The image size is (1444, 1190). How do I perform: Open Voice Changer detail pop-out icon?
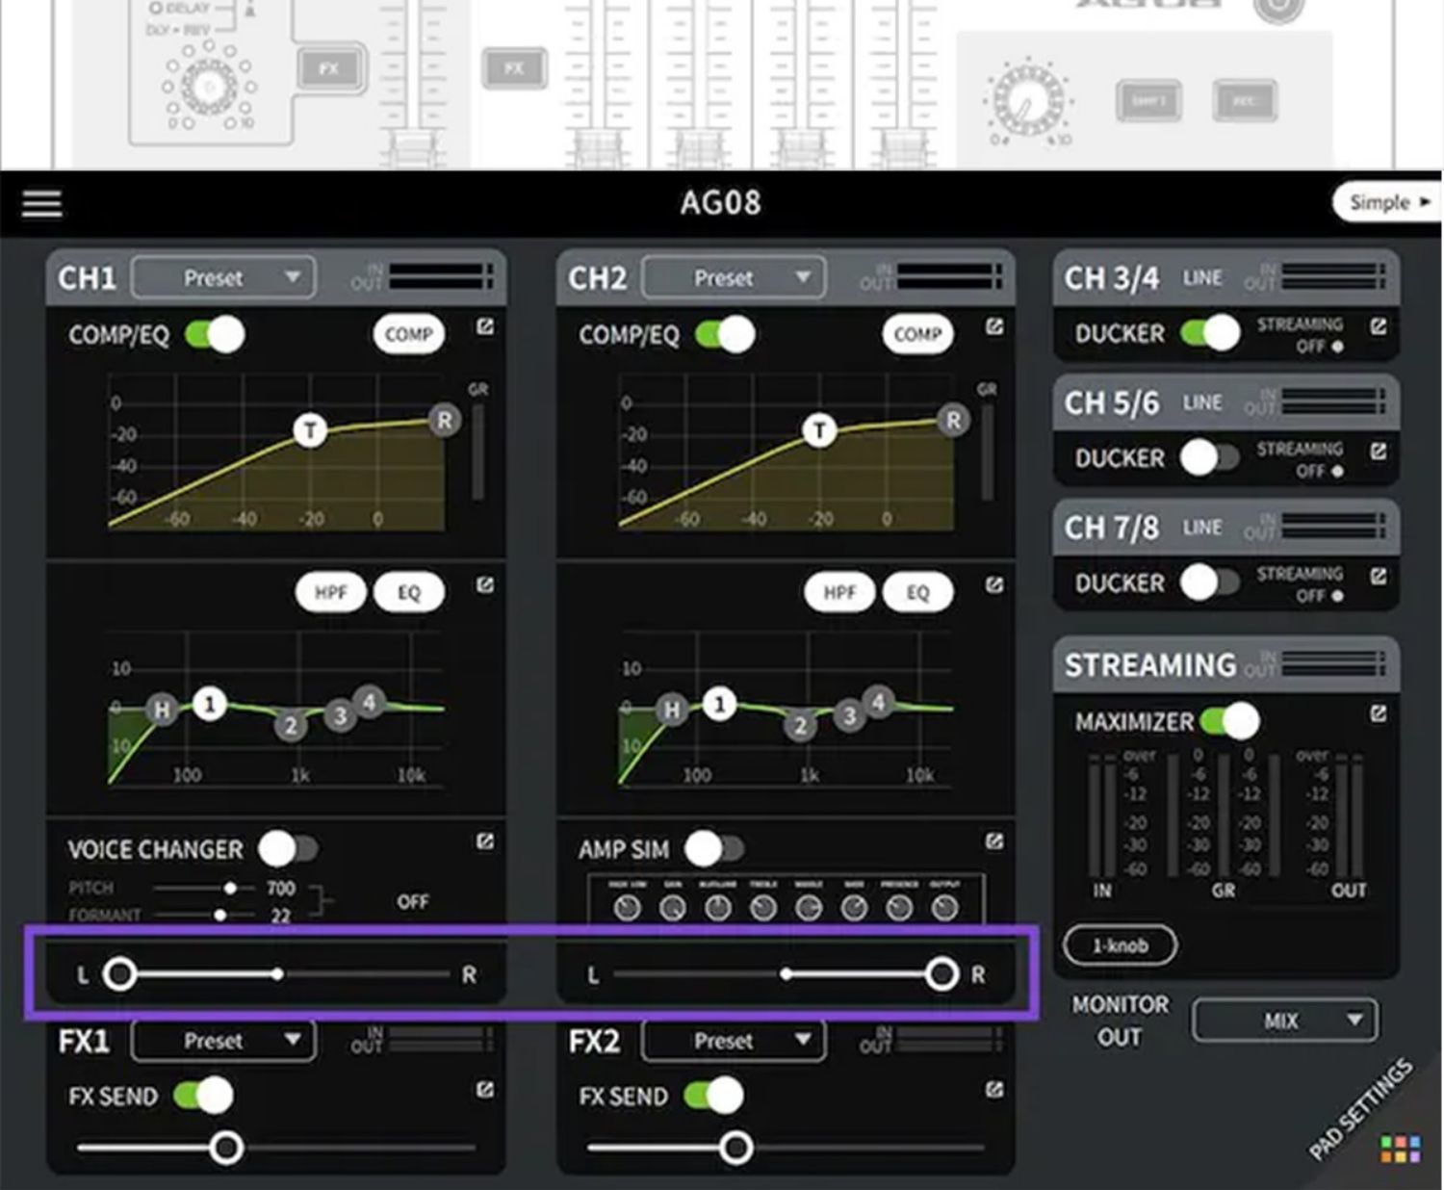click(x=485, y=841)
